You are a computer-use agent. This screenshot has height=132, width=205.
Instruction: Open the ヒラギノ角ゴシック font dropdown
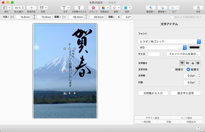(x=169, y=42)
